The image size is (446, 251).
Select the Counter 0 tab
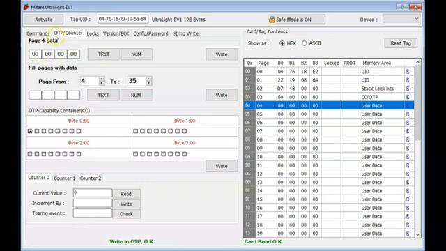pos(39,178)
